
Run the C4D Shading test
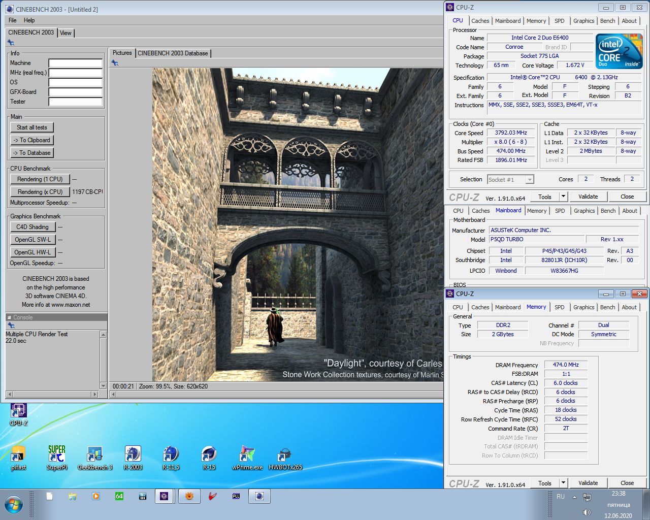(32, 227)
